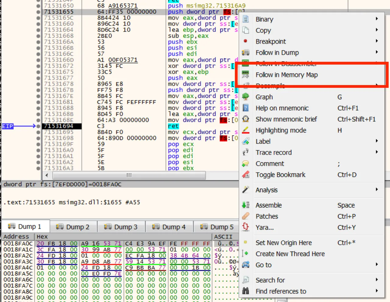Click the Copy menu icon
Image resolution: width=390 pixels, height=302 pixels.
246,30
